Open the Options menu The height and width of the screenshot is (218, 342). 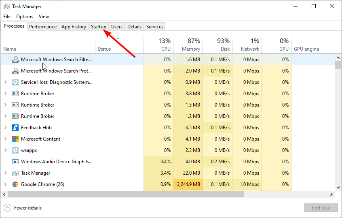point(25,17)
